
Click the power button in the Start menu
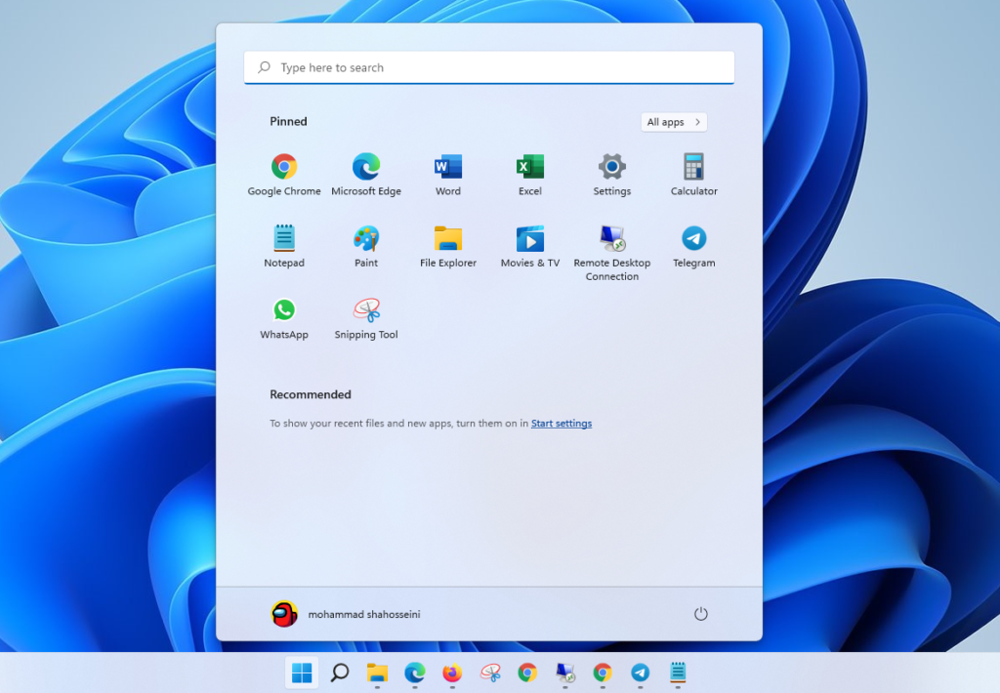pyautogui.click(x=700, y=614)
